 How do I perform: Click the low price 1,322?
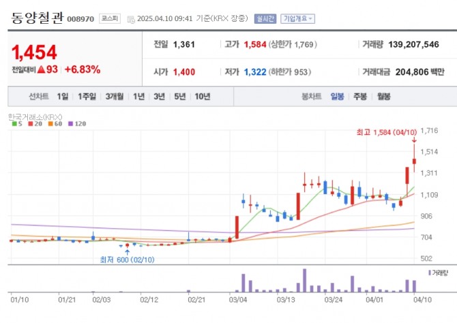[x=255, y=72]
